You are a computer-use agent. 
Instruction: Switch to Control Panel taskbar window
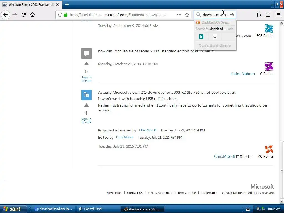pos(98,209)
